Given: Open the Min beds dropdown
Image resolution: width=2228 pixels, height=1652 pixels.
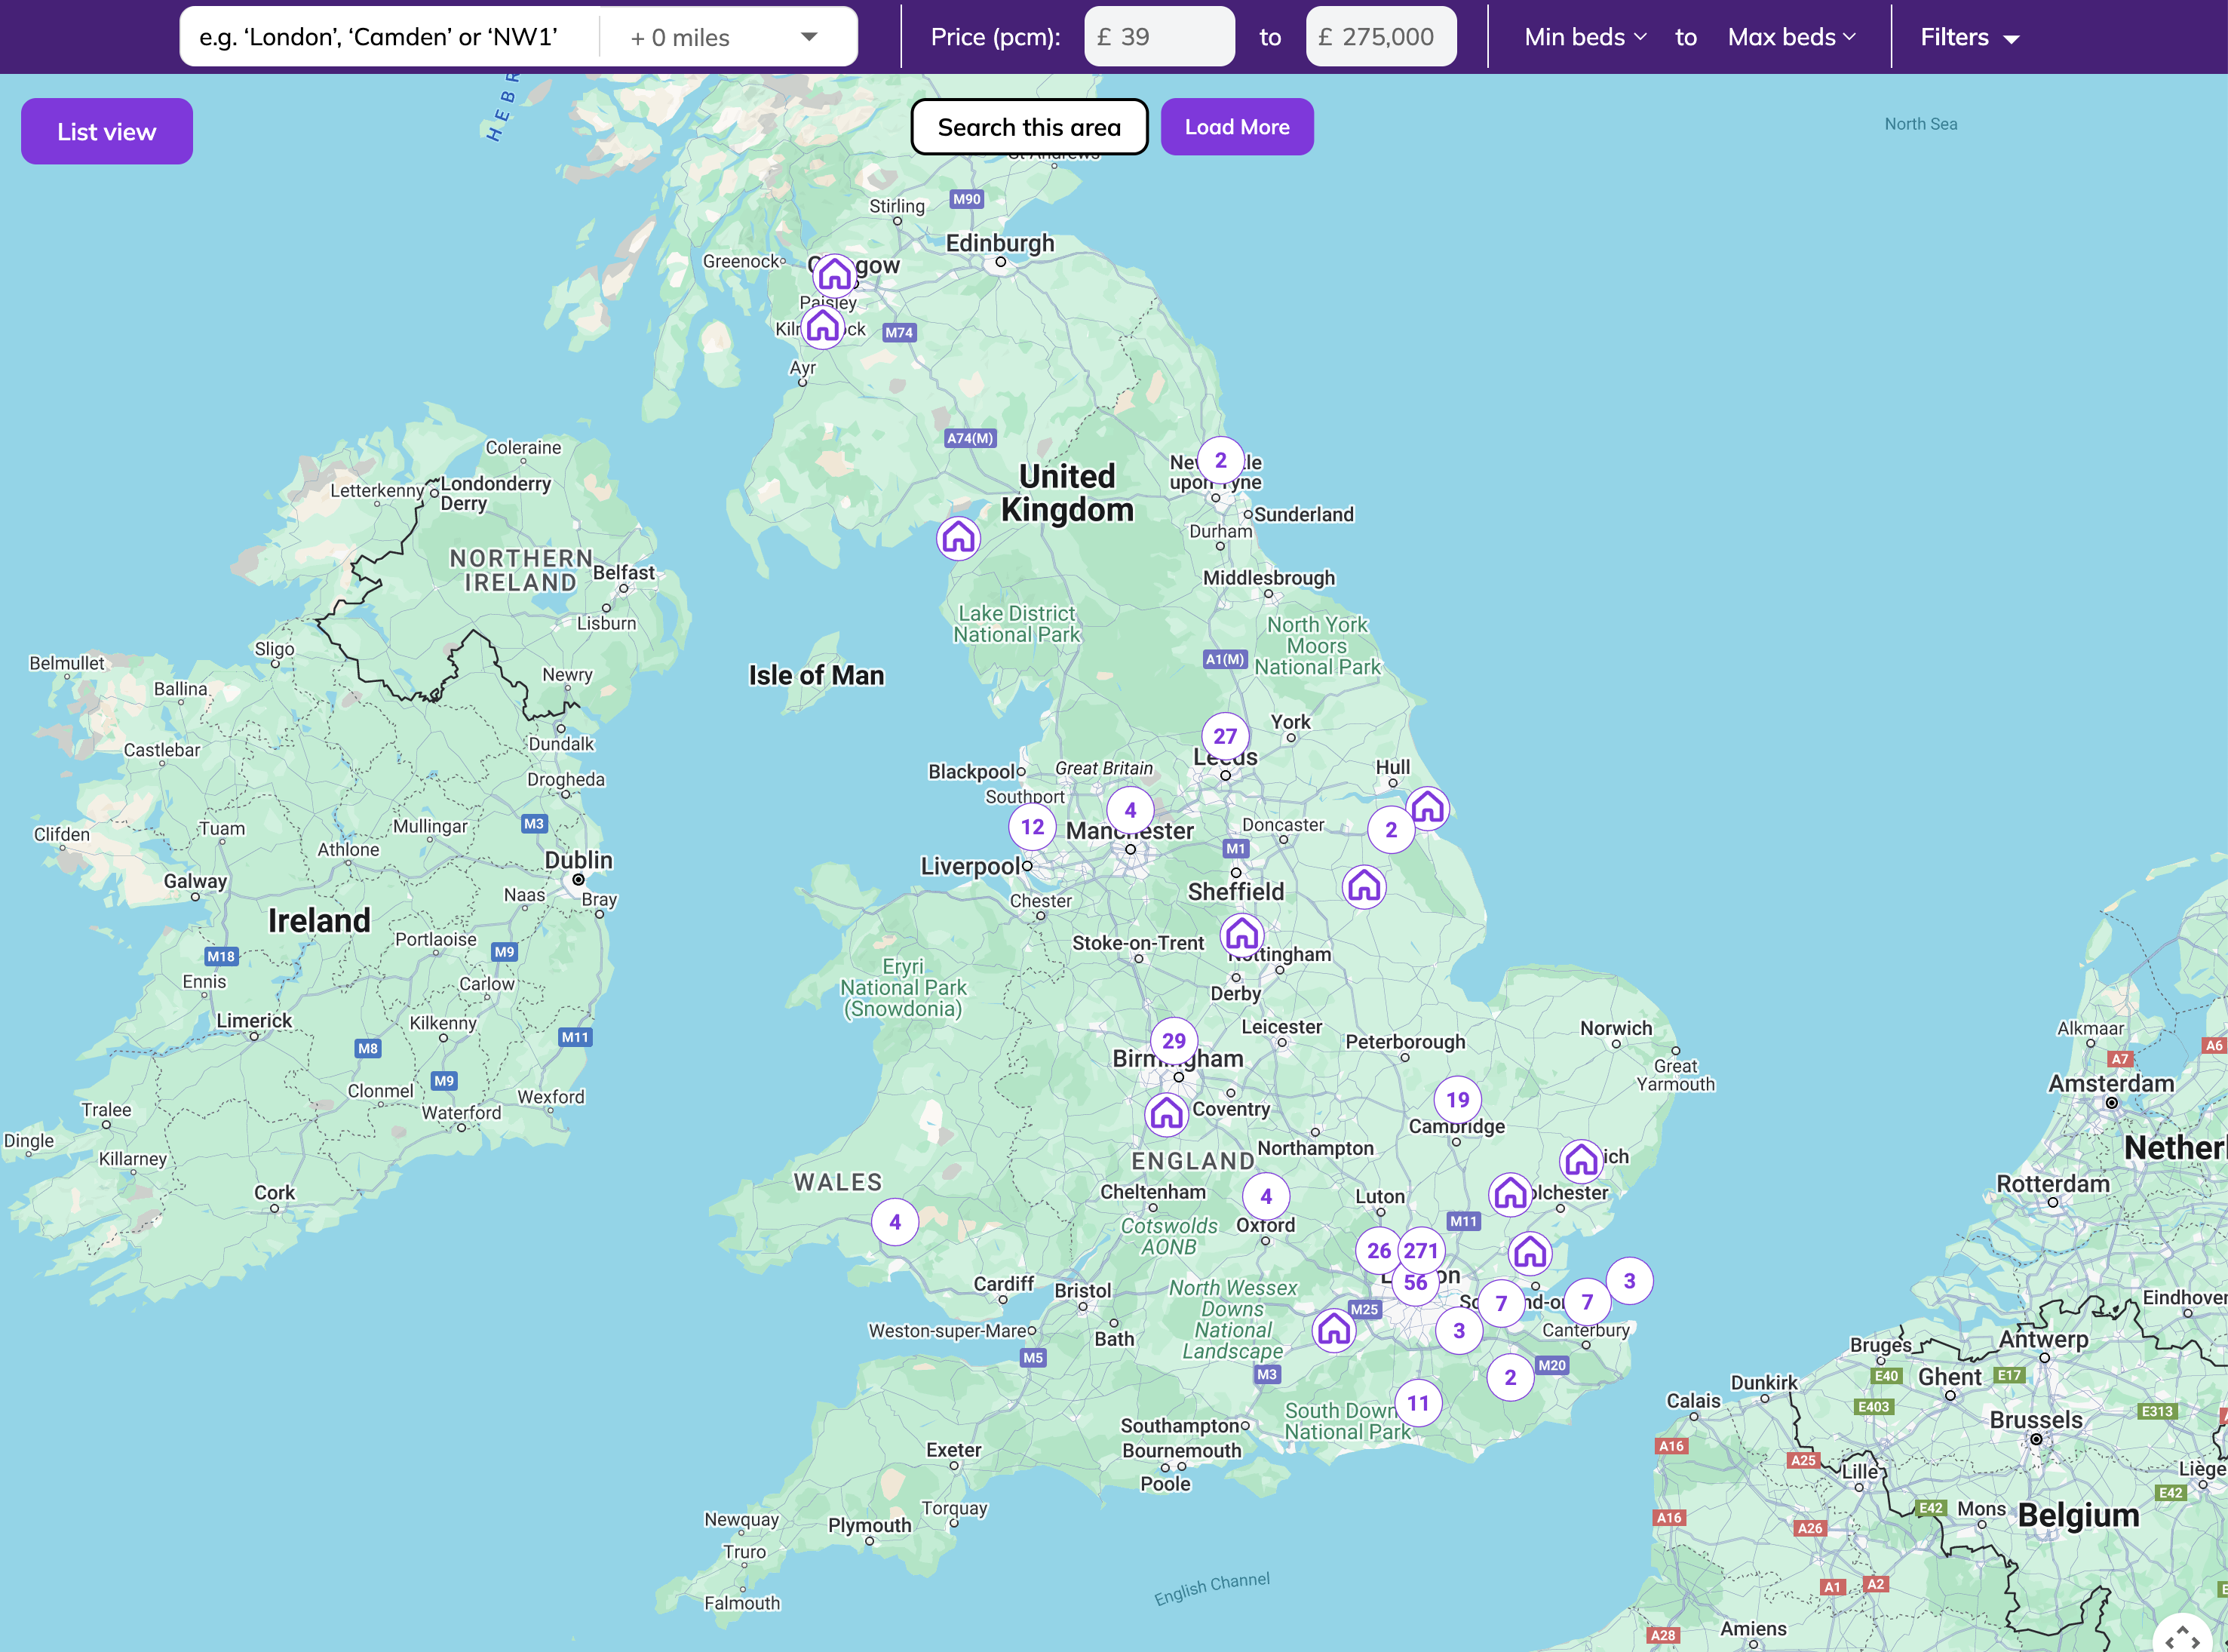Looking at the screenshot, I should pyautogui.click(x=1584, y=37).
